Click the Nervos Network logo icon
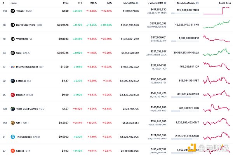 13,25
